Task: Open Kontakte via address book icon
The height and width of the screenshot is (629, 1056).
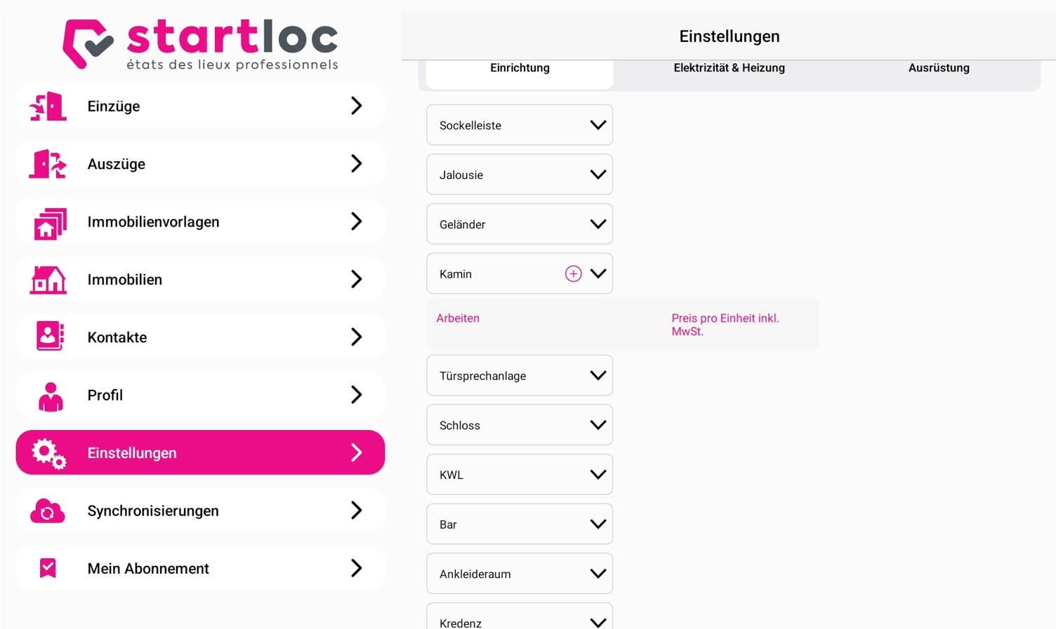Action: (50, 337)
